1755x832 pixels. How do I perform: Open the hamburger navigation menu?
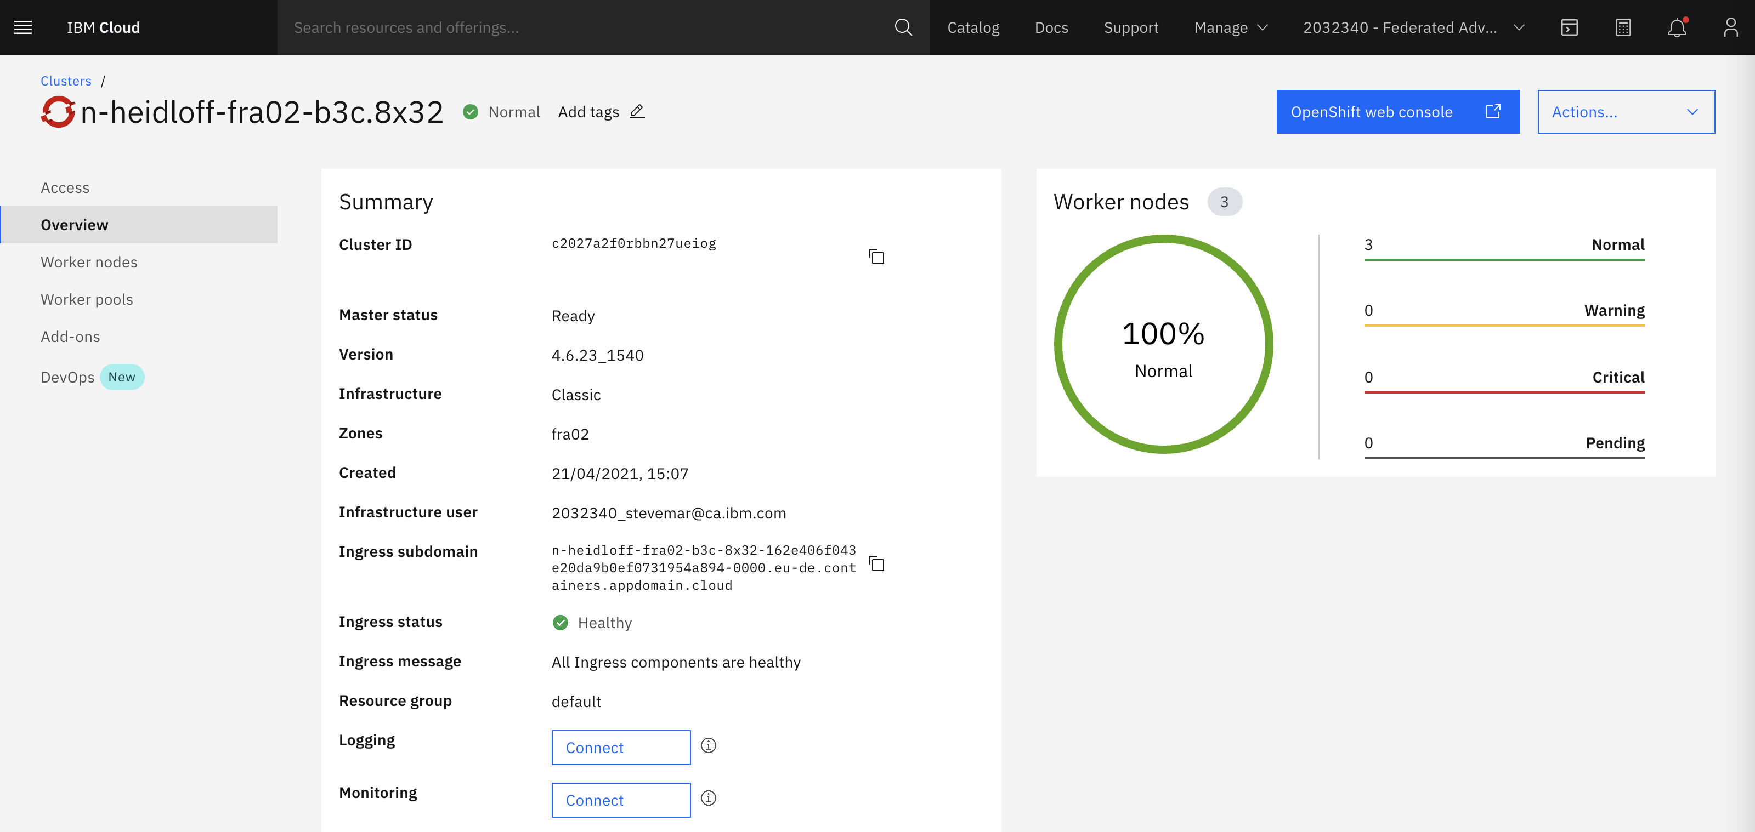click(x=23, y=27)
